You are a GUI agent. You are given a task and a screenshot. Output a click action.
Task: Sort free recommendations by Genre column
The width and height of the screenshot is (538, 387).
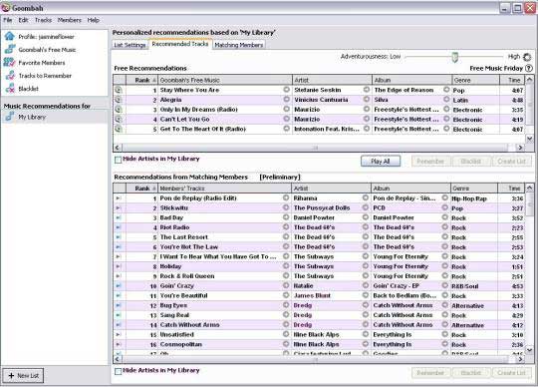click(x=476, y=80)
